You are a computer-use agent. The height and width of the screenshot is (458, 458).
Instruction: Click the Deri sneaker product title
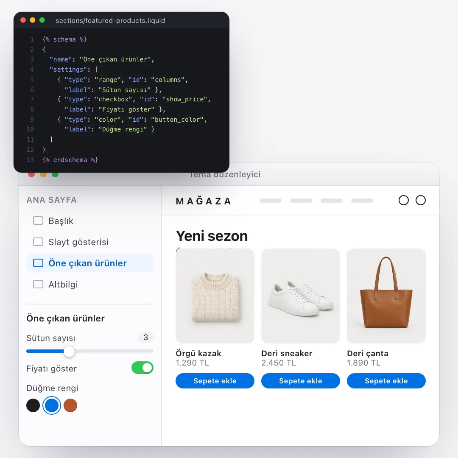(287, 353)
